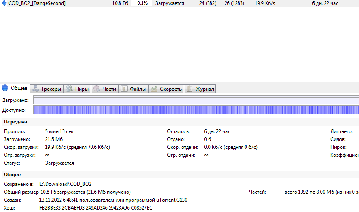Click the pie chart icon on Части tab
The height and width of the screenshot is (212, 359).
coord(97,89)
